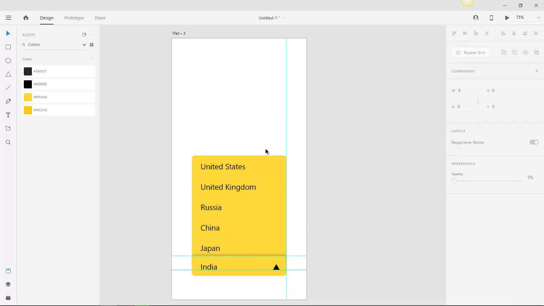Viewport: 544px width, 306px height.
Task: Click the Y position input field
Action: [501, 107]
